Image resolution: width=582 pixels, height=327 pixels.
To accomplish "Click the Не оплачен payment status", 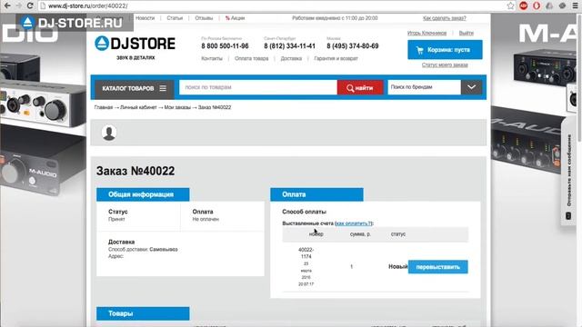I will point(206,220).
